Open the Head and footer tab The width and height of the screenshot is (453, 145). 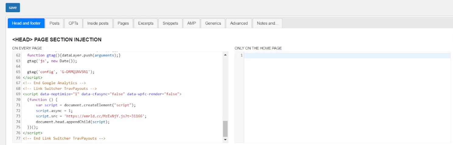(x=26, y=23)
